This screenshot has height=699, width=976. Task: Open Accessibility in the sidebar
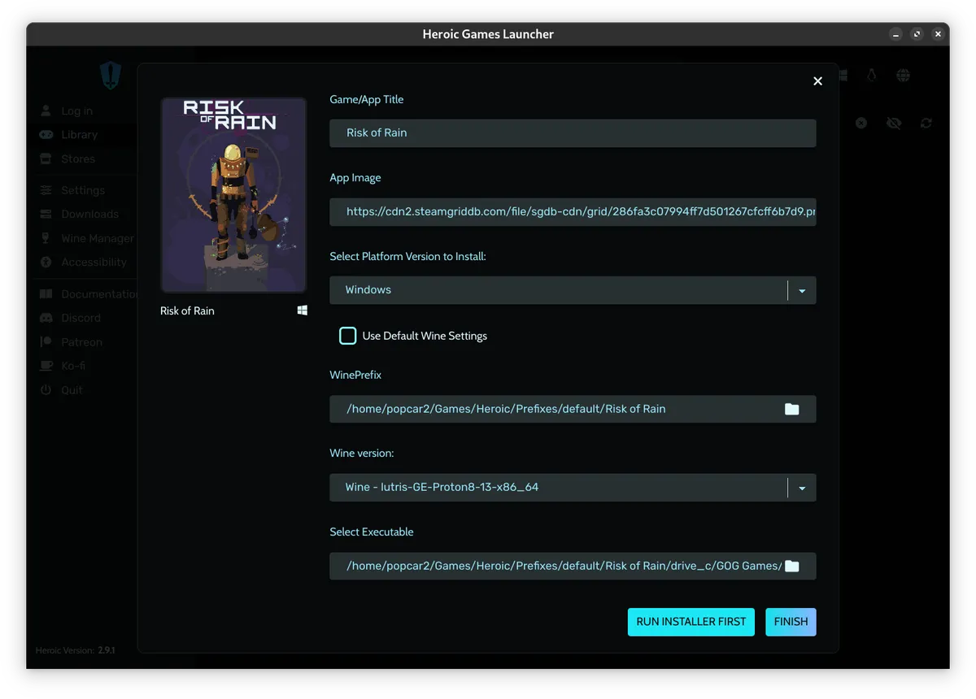tap(94, 262)
